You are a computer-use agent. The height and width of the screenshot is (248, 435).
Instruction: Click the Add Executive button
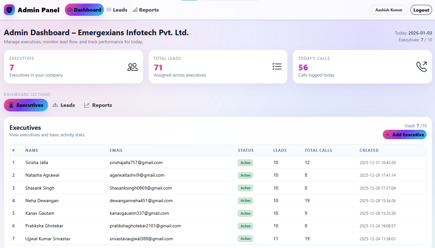(404, 135)
